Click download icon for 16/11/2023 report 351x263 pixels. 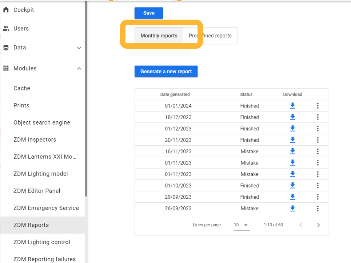292,151
